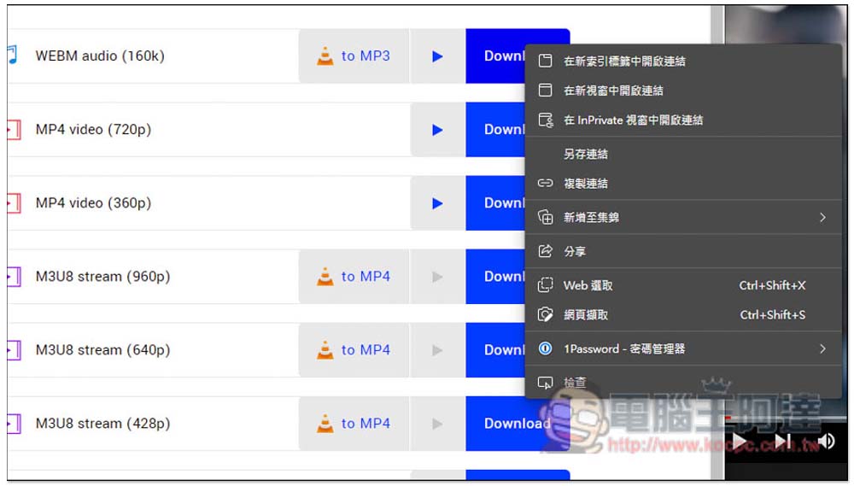Viewport: 854px width, 486px height.
Task: Click play arrow for M3U8 stream (428p)
Action: (438, 424)
